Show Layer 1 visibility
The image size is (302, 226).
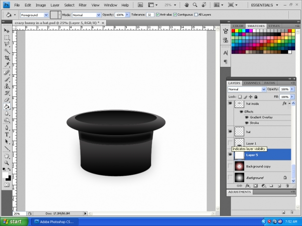230,143
